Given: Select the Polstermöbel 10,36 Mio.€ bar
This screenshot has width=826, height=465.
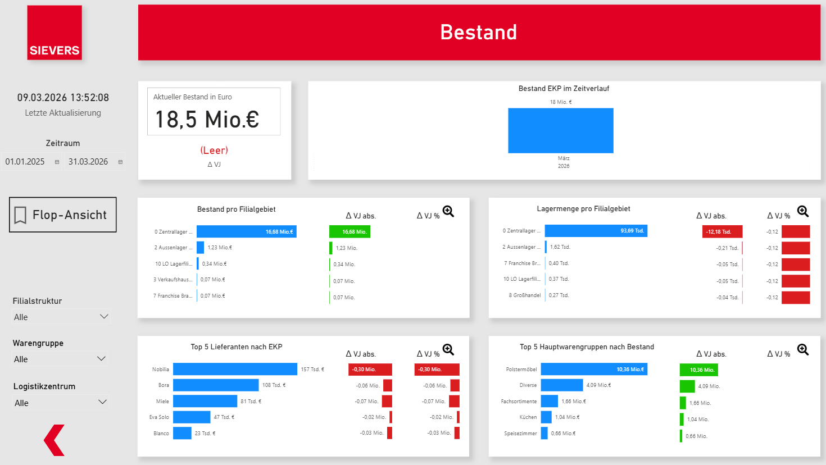Looking at the screenshot, I should pyautogui.click(x=594, y=369).
